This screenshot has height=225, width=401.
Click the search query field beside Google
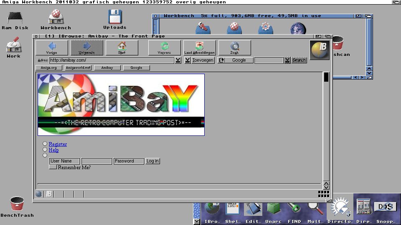click(x=269, y=60)
